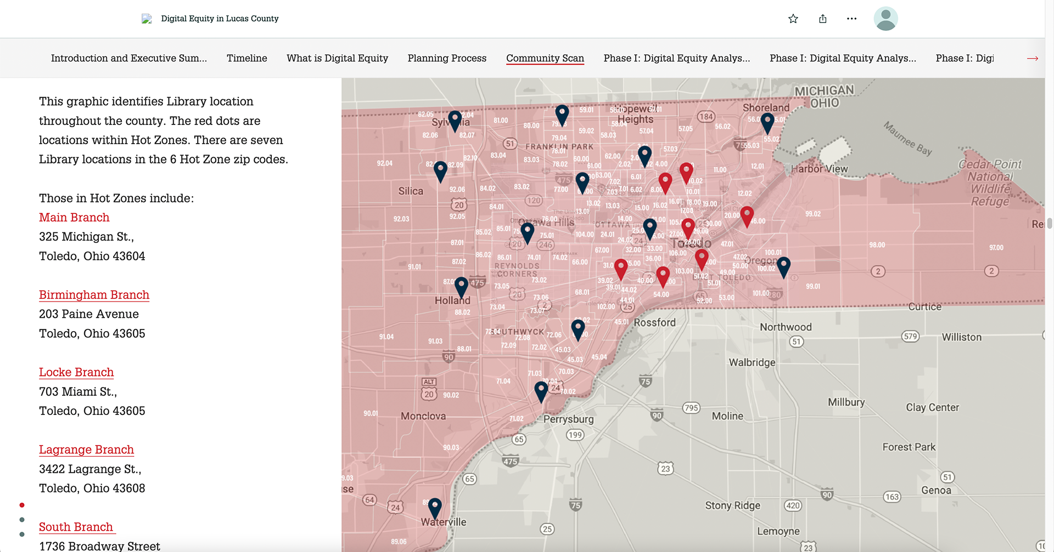
Task: Select the red pin below Toledo label
Action: point(702,260)
